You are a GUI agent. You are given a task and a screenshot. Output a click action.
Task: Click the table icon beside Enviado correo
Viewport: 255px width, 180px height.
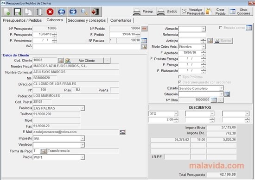pyautogui.click(x=249, y=28)
